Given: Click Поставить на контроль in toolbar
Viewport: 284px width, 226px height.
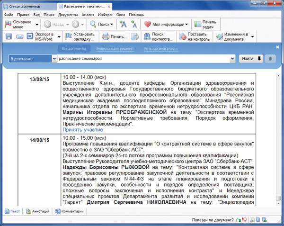Looking at the screenshot, I should coord(194,37).
